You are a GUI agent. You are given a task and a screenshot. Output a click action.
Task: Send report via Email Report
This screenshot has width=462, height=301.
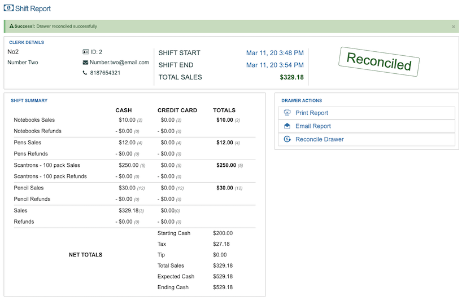pyautogui.click(x=313, y=126)
